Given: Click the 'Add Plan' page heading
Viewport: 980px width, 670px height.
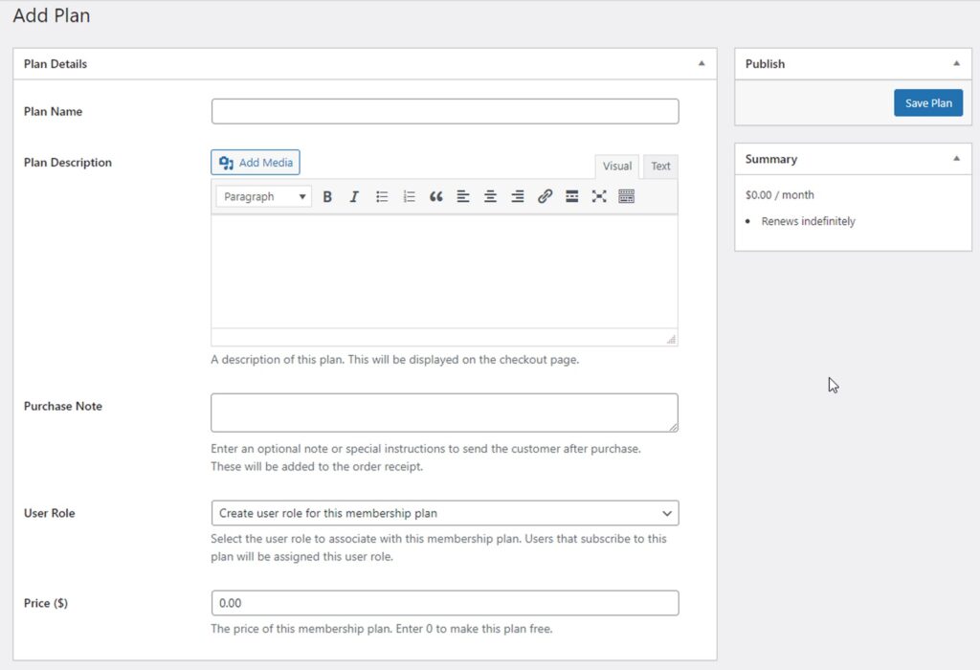Looking at the screenshot, I should click(52, 15).
